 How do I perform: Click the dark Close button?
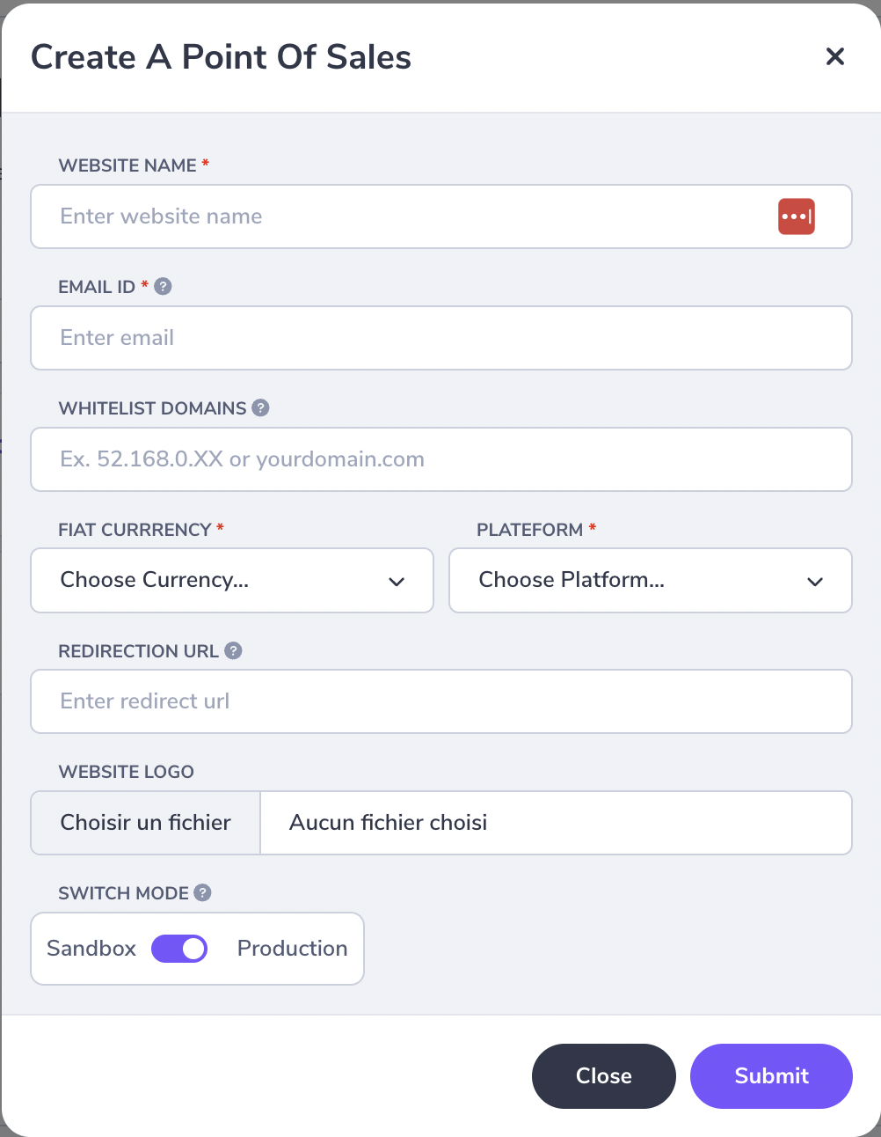[x=604, y=1076]
